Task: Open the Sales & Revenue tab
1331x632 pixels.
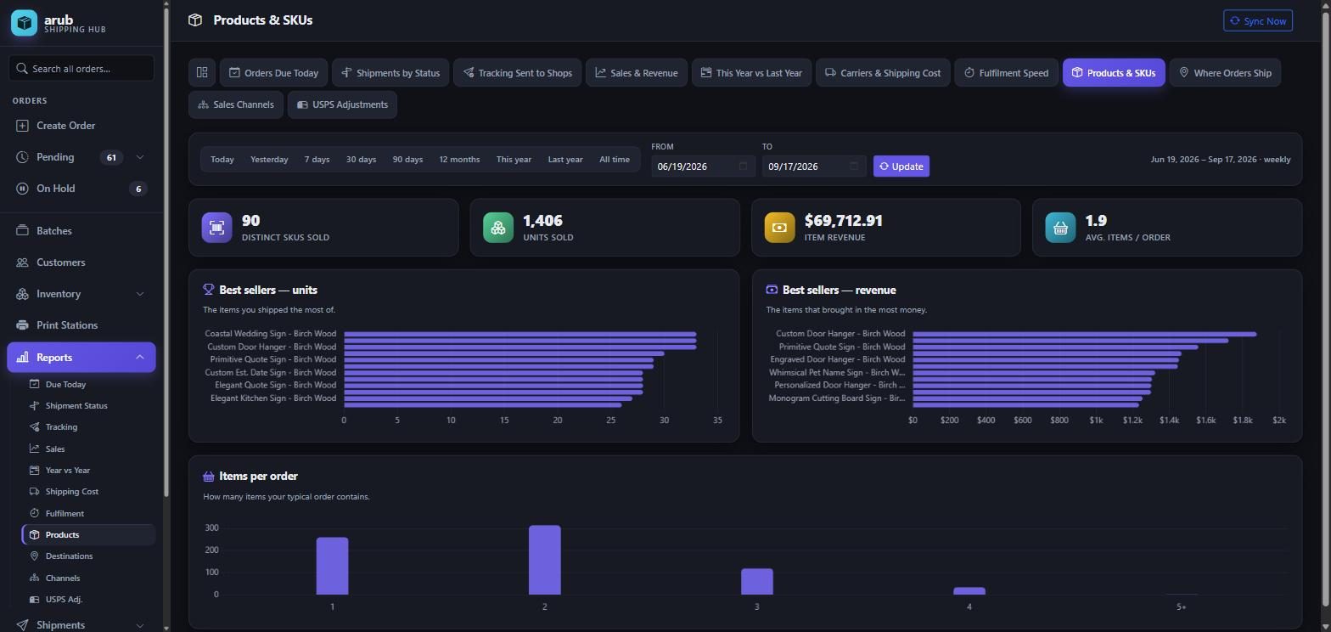Action: tap(637, 73)
